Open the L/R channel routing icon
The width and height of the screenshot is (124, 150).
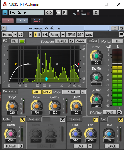click(37, 21)
